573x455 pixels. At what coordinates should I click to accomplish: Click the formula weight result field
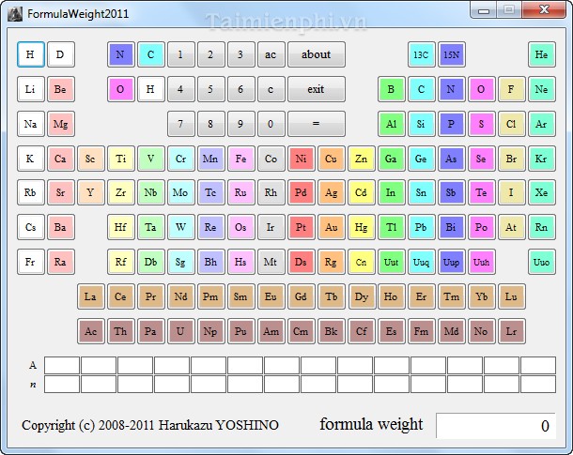click(x=496, y=425)
